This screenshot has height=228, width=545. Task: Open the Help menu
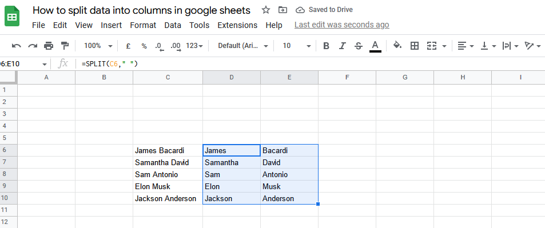coord(274,25)
